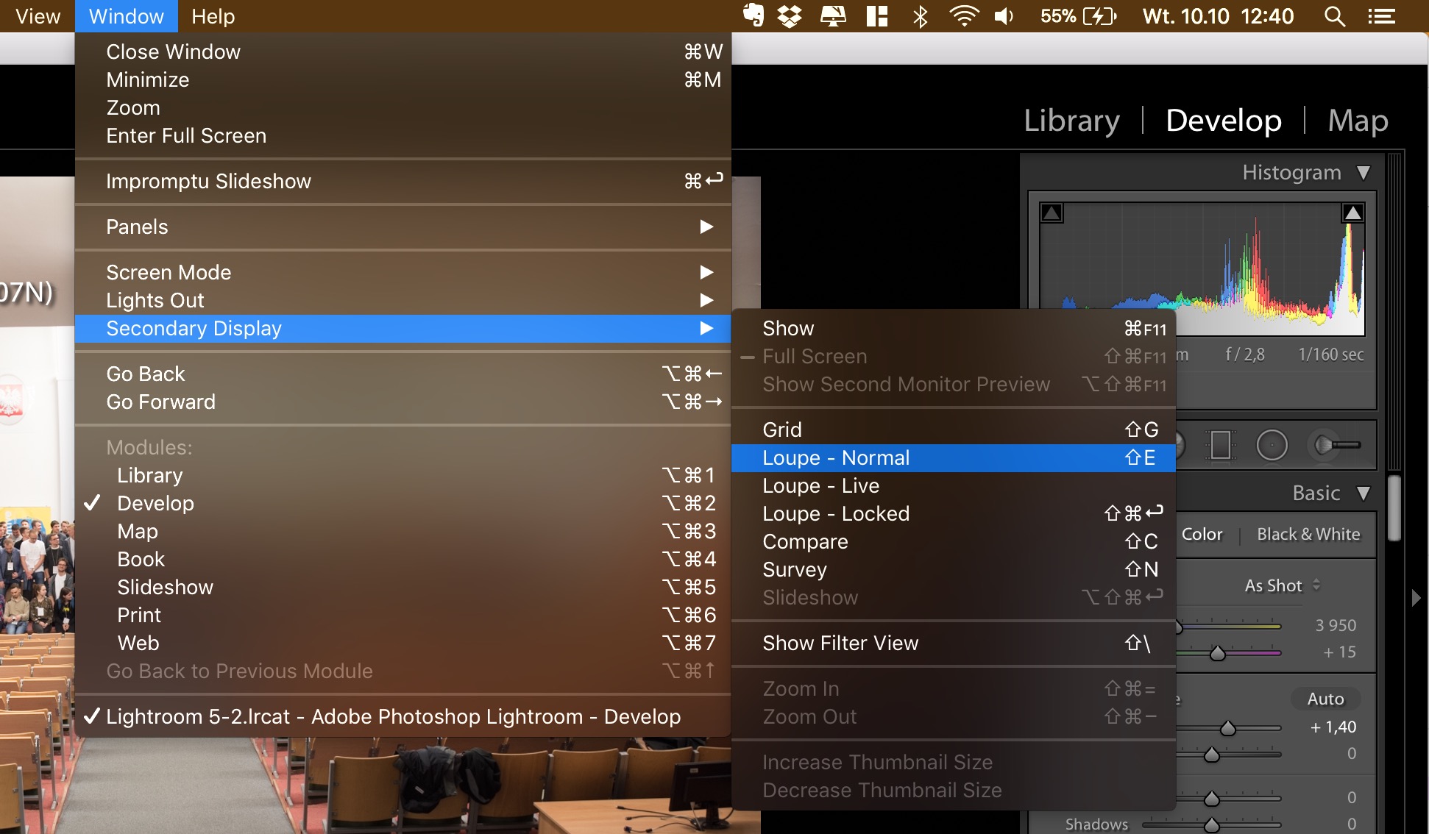Open the Wi-Fi status menu
Screen dimensions: 1429x834
click(963, 15)
